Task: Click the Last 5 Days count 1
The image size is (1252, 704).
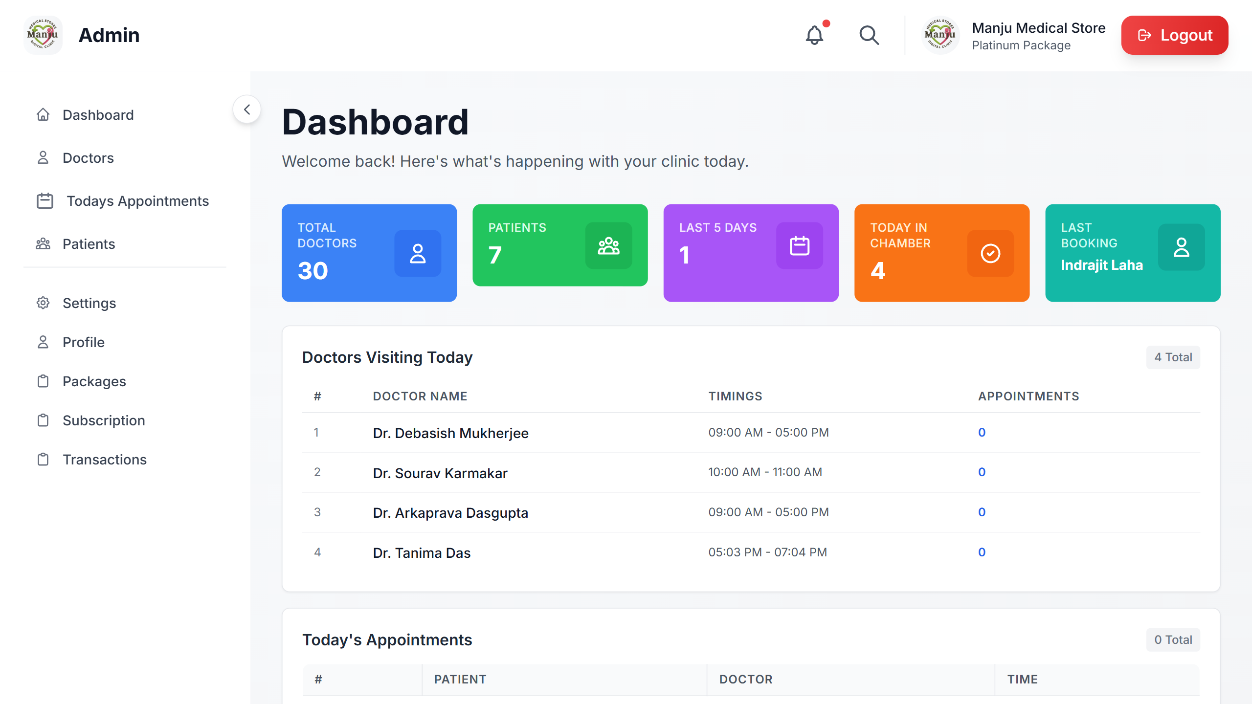Action: [x=684, y=255]
